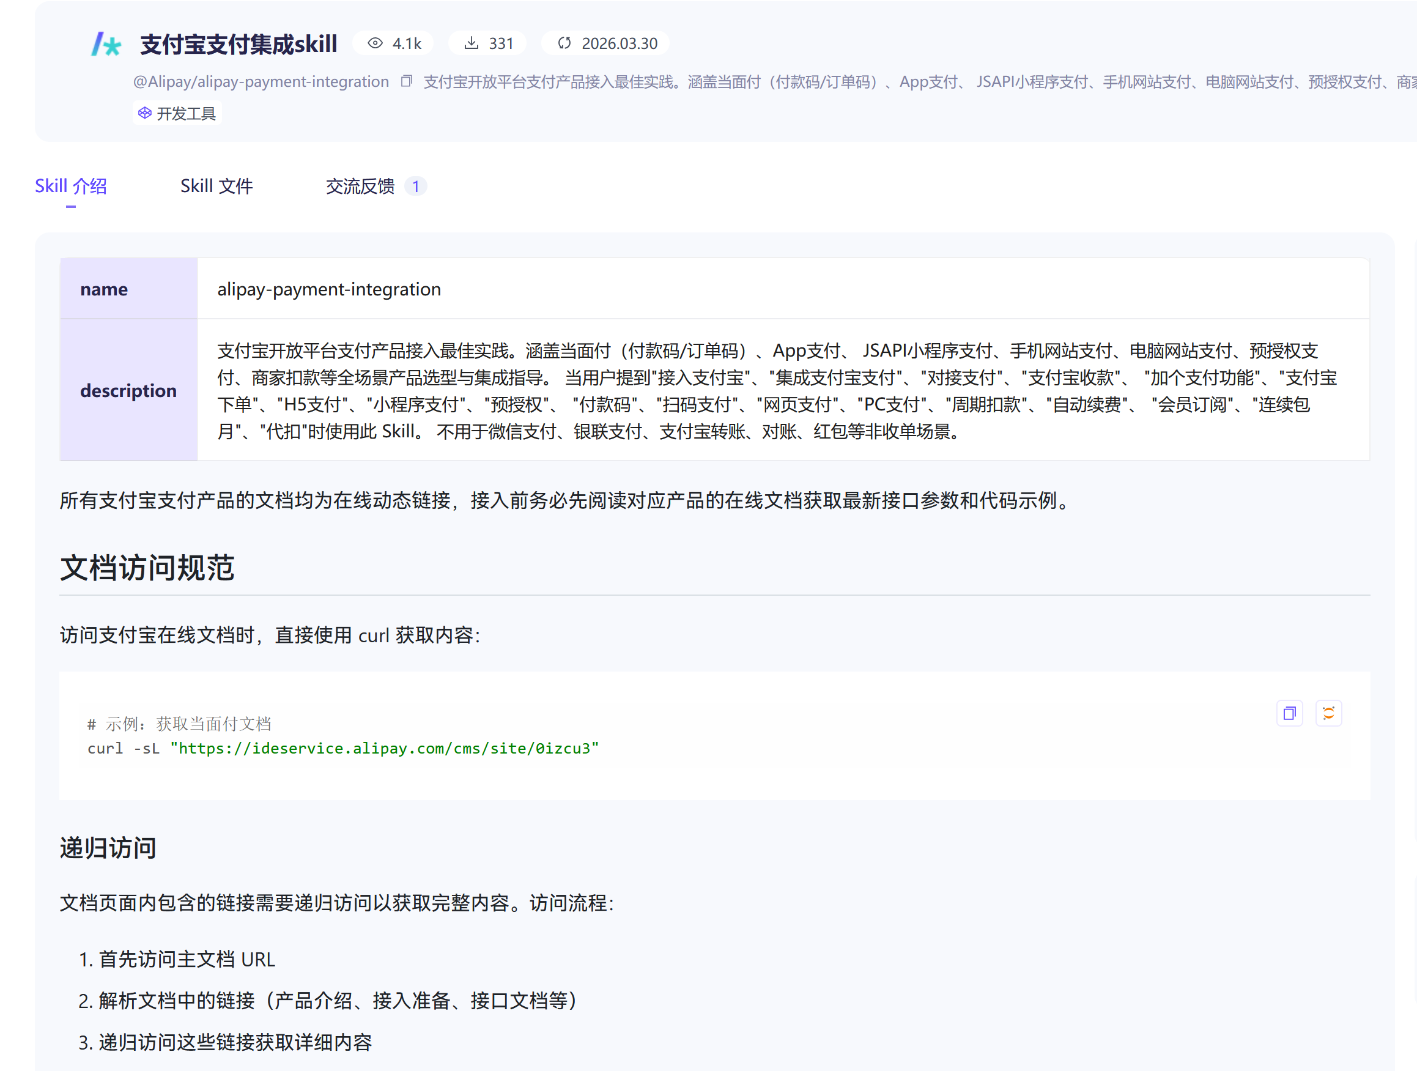Click the alipay-payment-integration name value cell
This screenshot has height=1071, width=1417.
(328, 289)
